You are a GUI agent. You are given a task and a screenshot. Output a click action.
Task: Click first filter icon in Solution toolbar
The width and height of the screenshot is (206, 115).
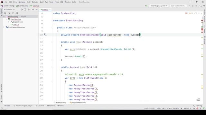click(9, 13)
